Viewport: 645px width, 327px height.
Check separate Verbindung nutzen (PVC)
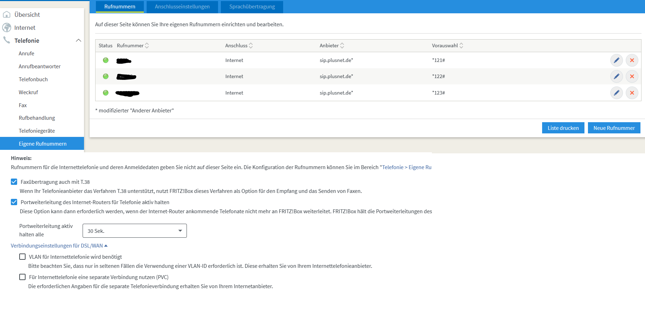point(22,277)
